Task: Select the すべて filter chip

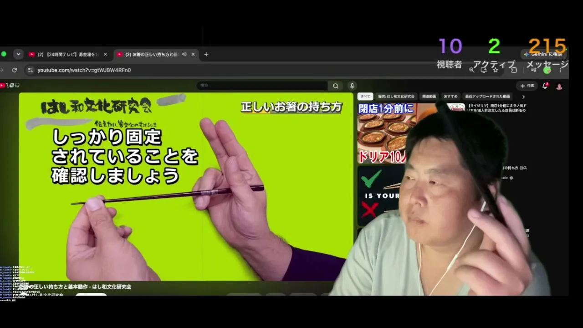Action: [365, 97]
